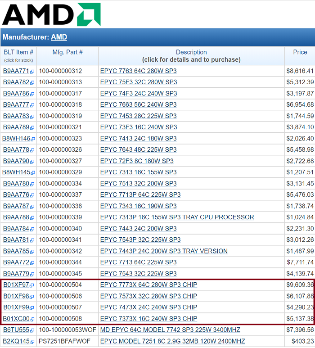The height and width of the screenshot is (348, 315).
Task: Open EPYC 7763 64C 280W SP3 details
Action: coord(139,71)
